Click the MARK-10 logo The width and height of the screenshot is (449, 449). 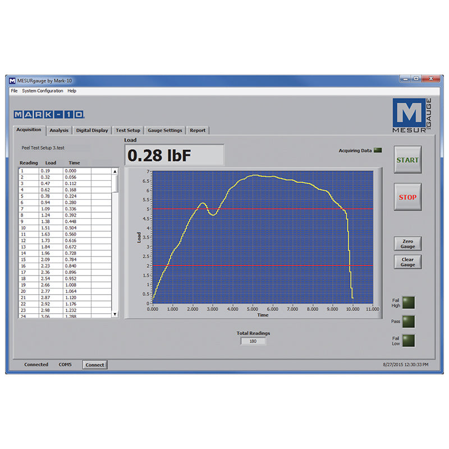tap(49, 113)
